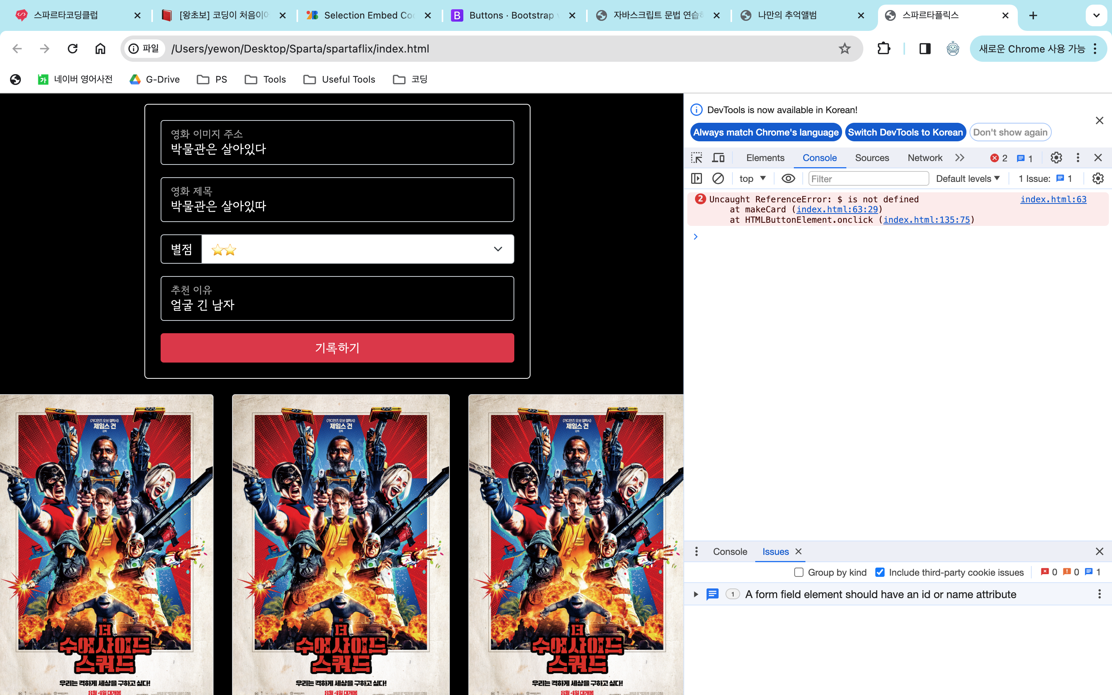Open the browser side panel icon
Viewport: 1112px width, 695px height.
925,49
